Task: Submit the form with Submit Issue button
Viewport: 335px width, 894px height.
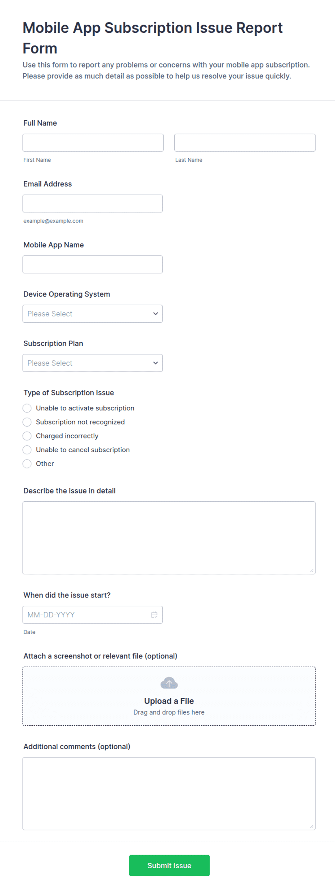Action: [x=169, y=865]
